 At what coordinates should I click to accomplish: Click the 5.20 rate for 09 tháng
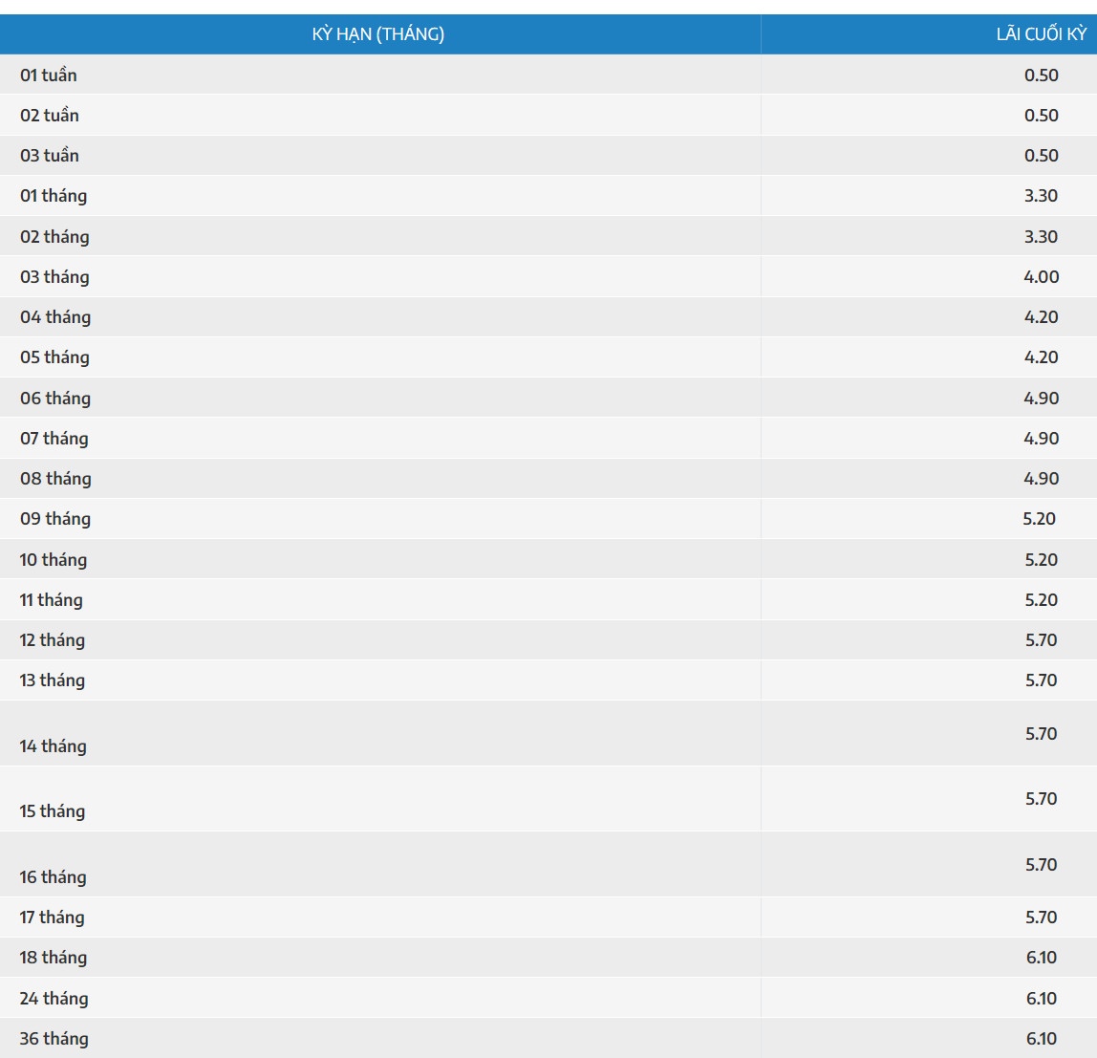1039,519
